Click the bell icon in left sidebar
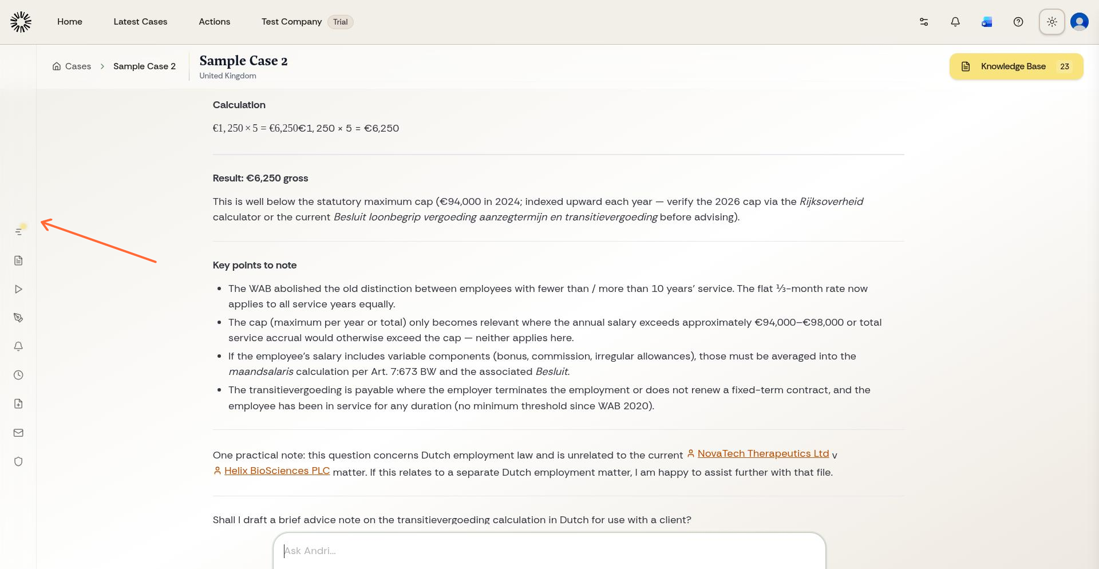This screenshot has width=1099, height=569. point(18,346)
